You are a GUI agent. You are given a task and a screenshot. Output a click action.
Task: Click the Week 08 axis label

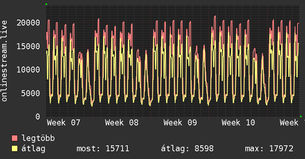coord(122,123)
